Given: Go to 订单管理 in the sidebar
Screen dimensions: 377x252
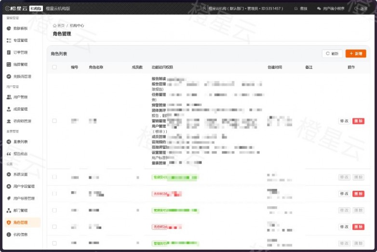Looking at the screenshot, I should coord(20,53).
